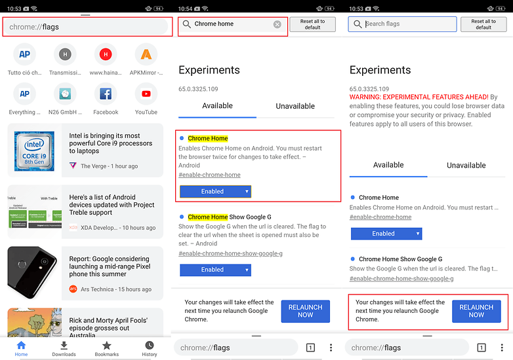Expand Chrome Home Enabled dropdown in right screen
The image size is (513, 360).
tap(386, 234)
